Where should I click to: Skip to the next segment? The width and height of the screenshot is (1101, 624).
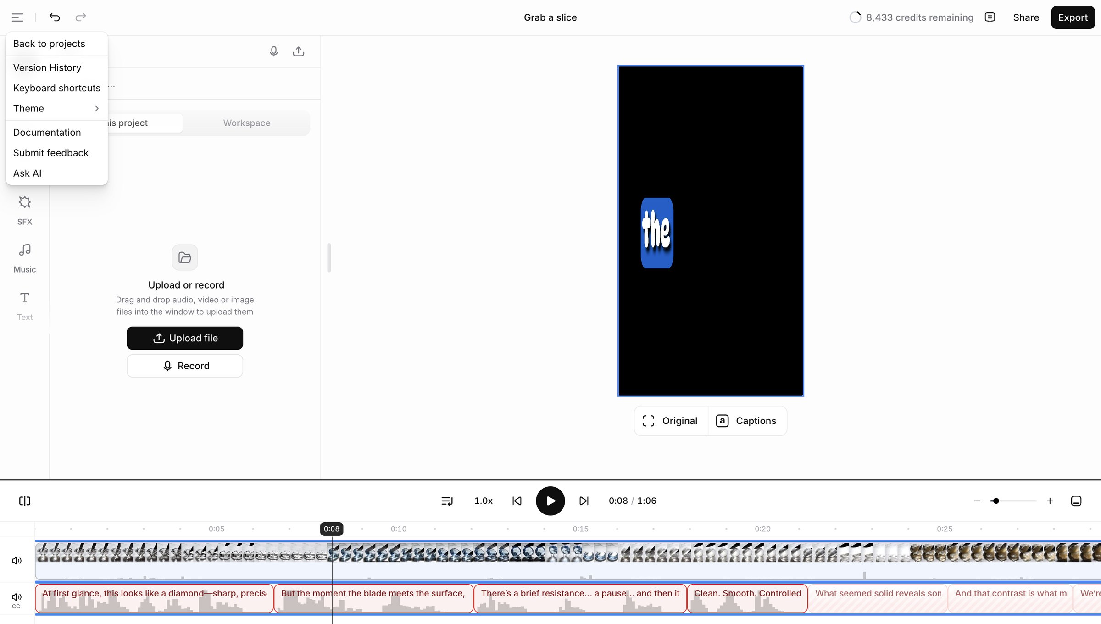584,501
